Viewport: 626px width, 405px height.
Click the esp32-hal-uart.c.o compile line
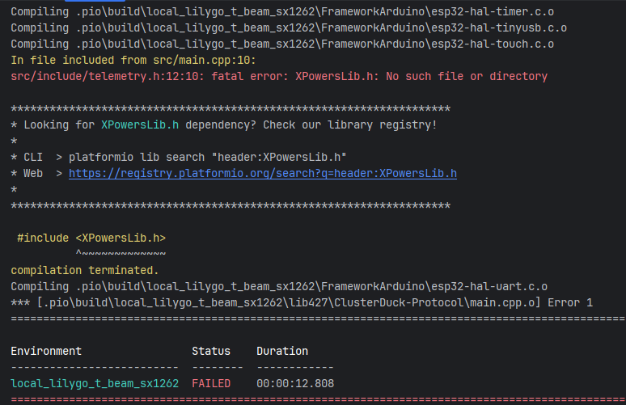tap(279, 286)
